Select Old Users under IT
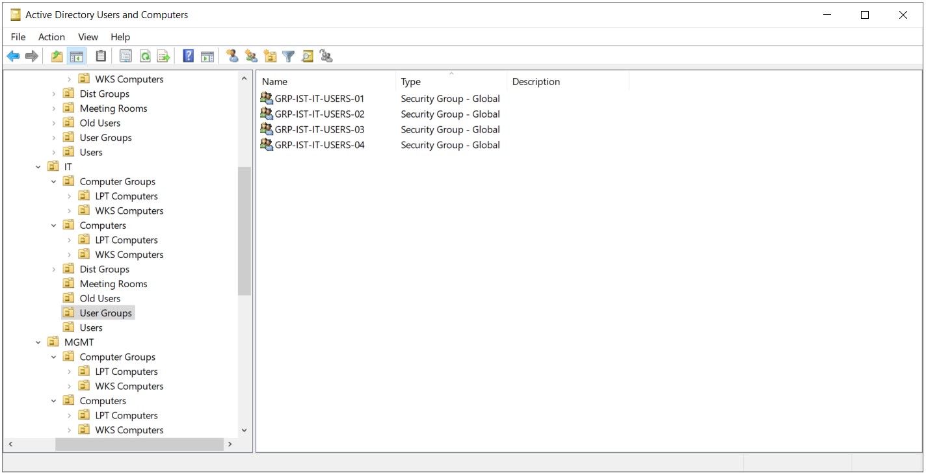926x473 pixels. [100, 298]
